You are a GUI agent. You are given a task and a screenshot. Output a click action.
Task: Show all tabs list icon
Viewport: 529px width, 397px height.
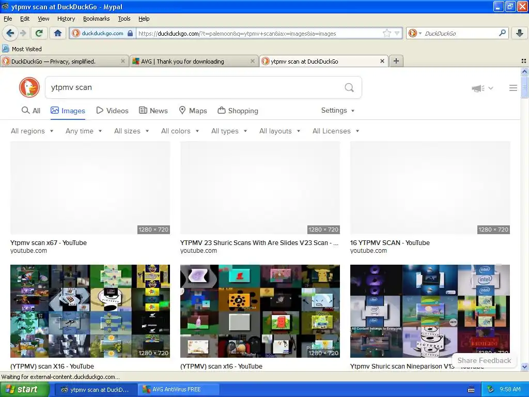pos(524,61)
